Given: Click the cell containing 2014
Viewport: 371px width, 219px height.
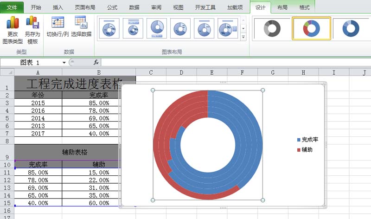Looking at the screenshot, I should coord(38,118).
